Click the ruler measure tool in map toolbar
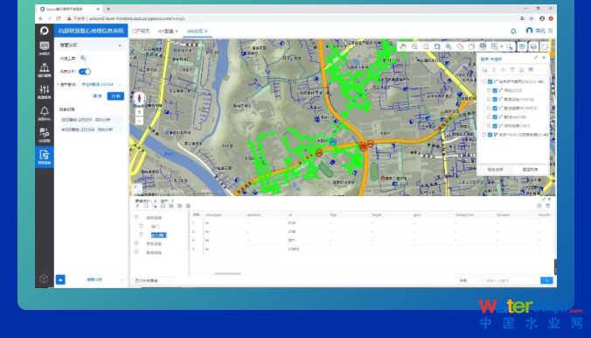Screen dimensions: 591x338 click(460, 46)
